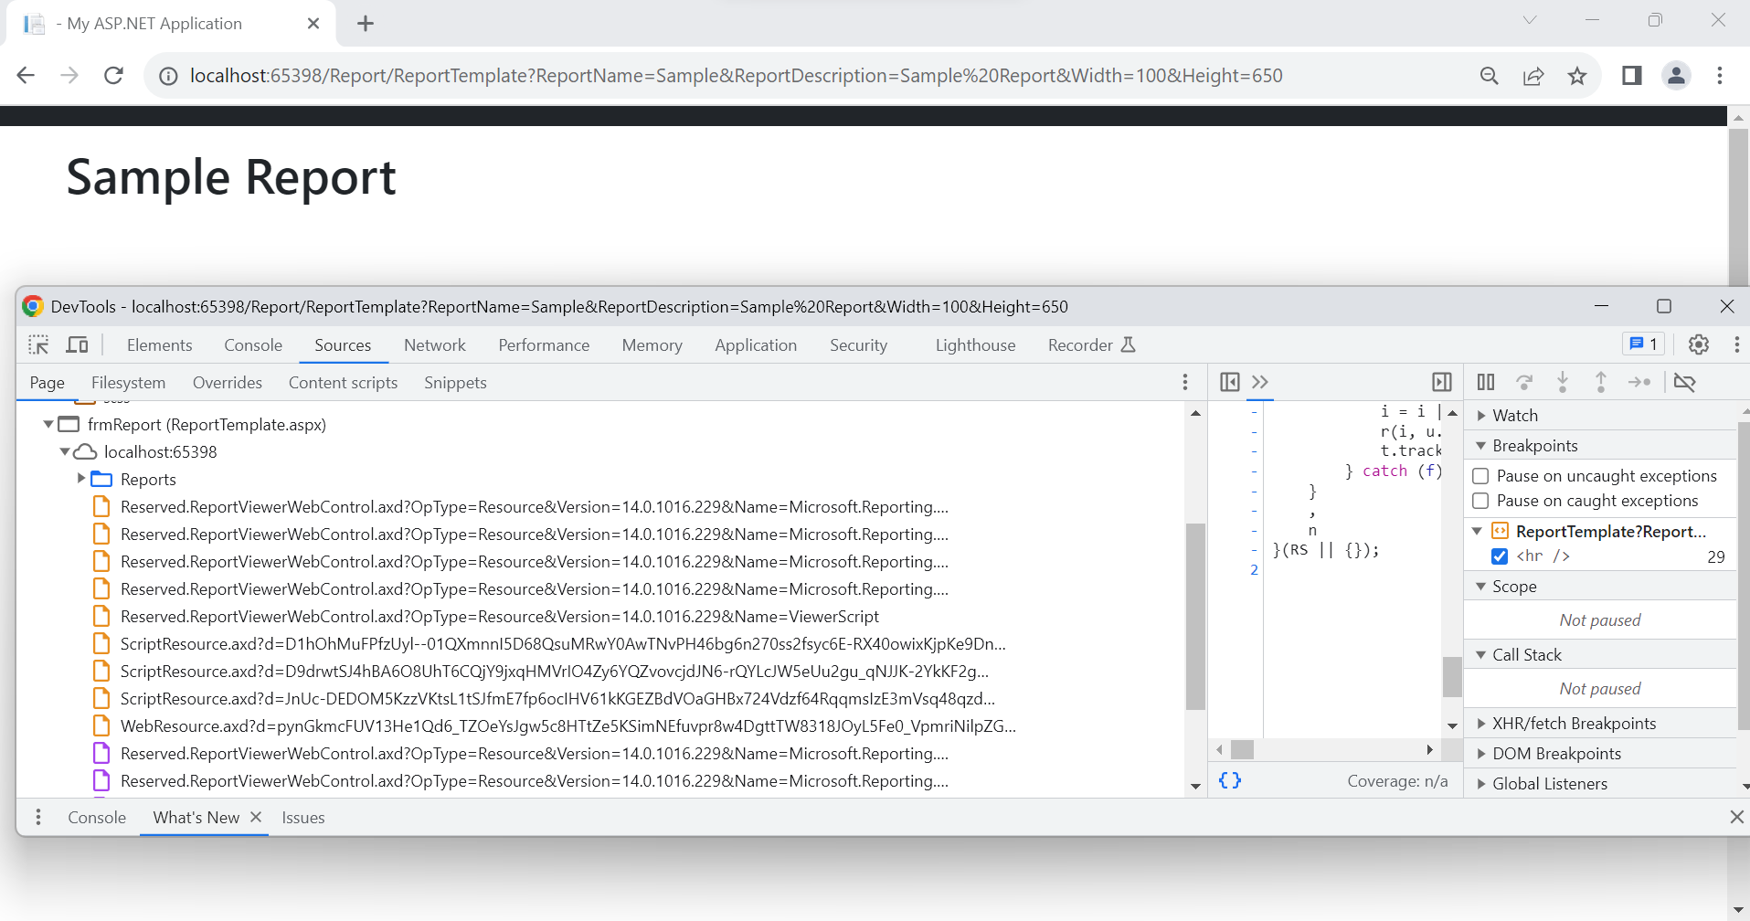The height and width of the screenshot is (921, 1750).
Task: Click the file tree vertical scrollbar thumb
Action: tap(1195, 617)
